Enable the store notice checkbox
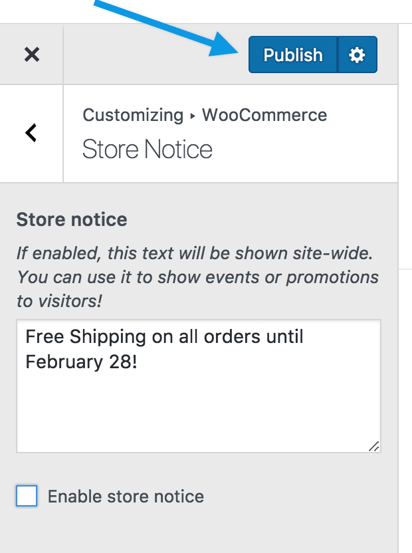This screenshot has height=553, width=412. 27,496
